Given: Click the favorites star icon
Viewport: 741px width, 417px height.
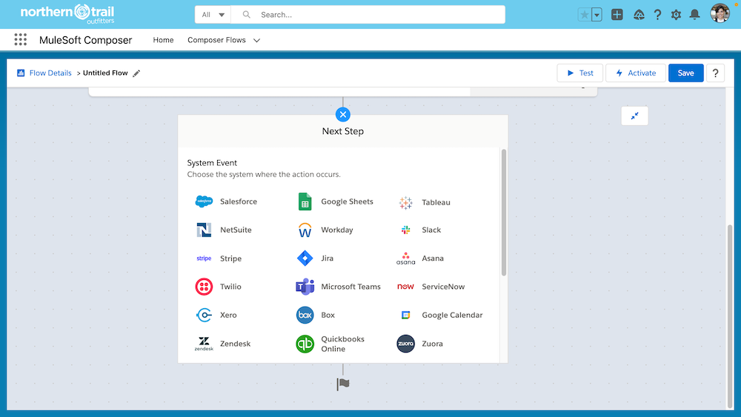Looking at the screenshot, I should pyautogui.click(x=585, y=15).
